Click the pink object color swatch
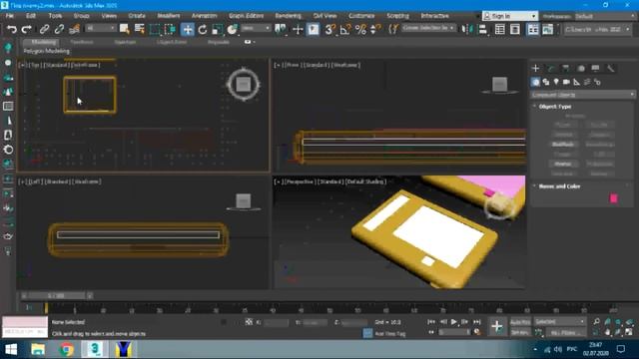Image resolution: width=639 pixels, height=359 pixels. pos(614,198)
